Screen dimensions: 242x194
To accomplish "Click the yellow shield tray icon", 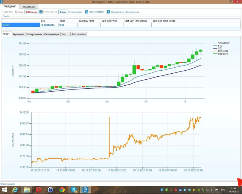I will coord(194,190).
